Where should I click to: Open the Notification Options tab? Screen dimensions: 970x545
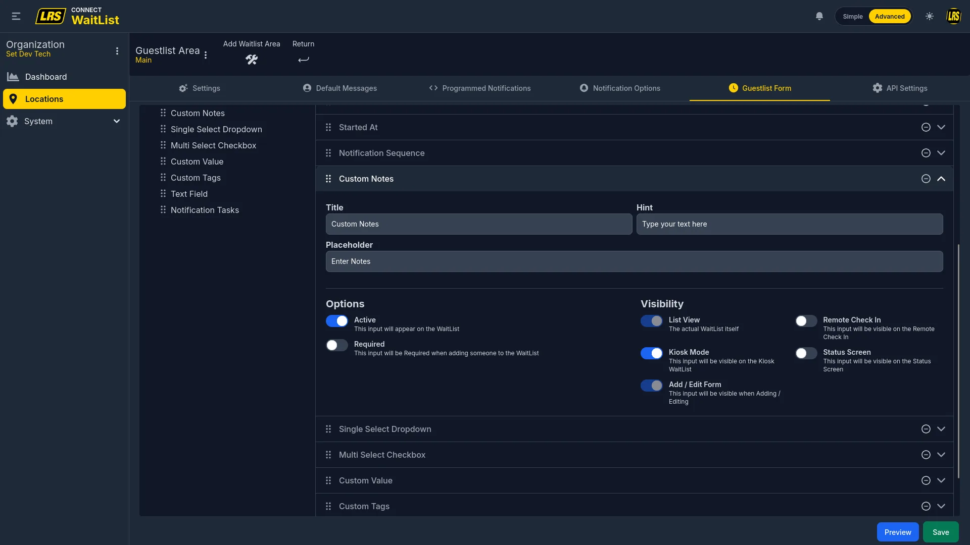619,88
